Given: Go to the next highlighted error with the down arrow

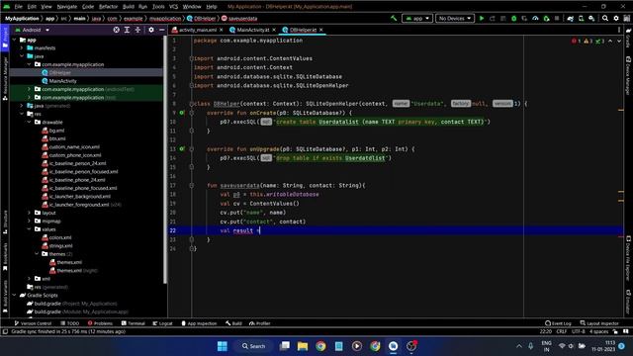Looking at the screenshot, I should point(619,42).
